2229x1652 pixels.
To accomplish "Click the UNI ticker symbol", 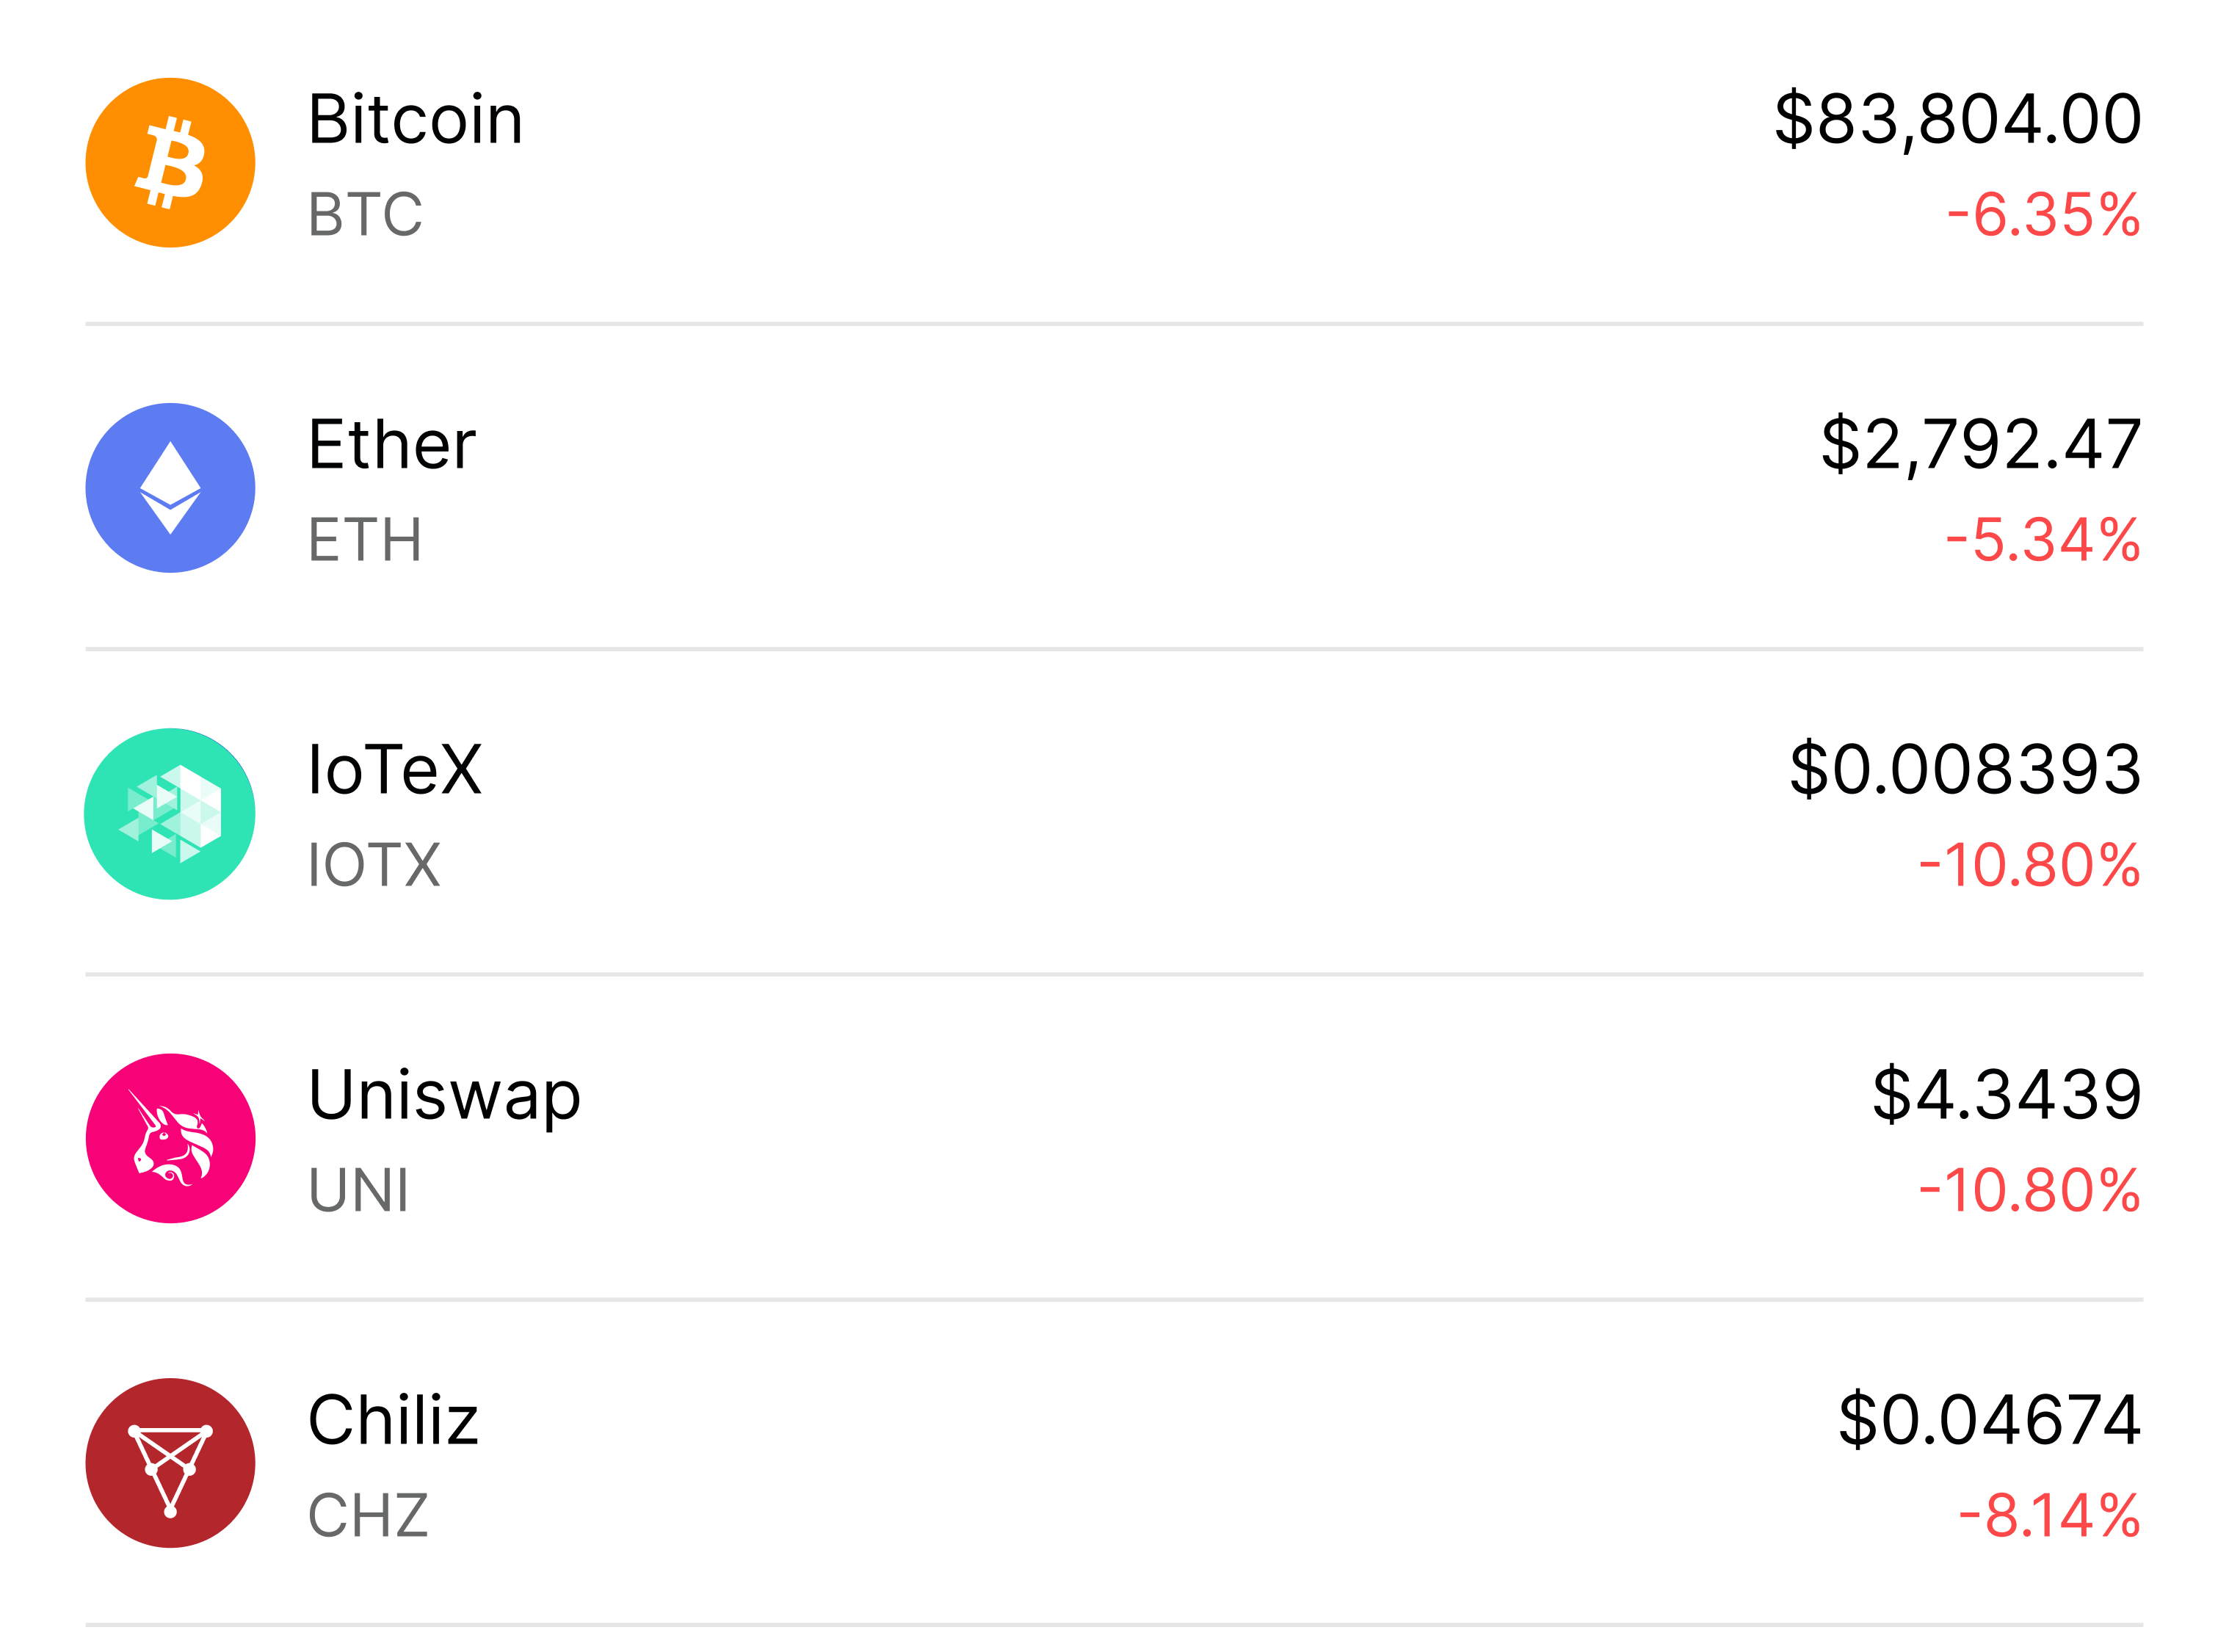I will pyautogui.click(x=359, y=1190).
